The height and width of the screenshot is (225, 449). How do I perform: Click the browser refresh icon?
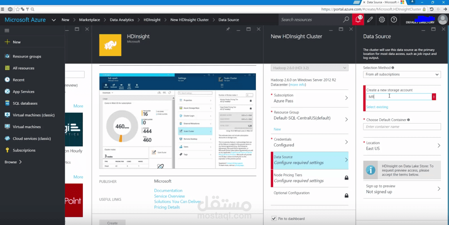coord(431,9)
